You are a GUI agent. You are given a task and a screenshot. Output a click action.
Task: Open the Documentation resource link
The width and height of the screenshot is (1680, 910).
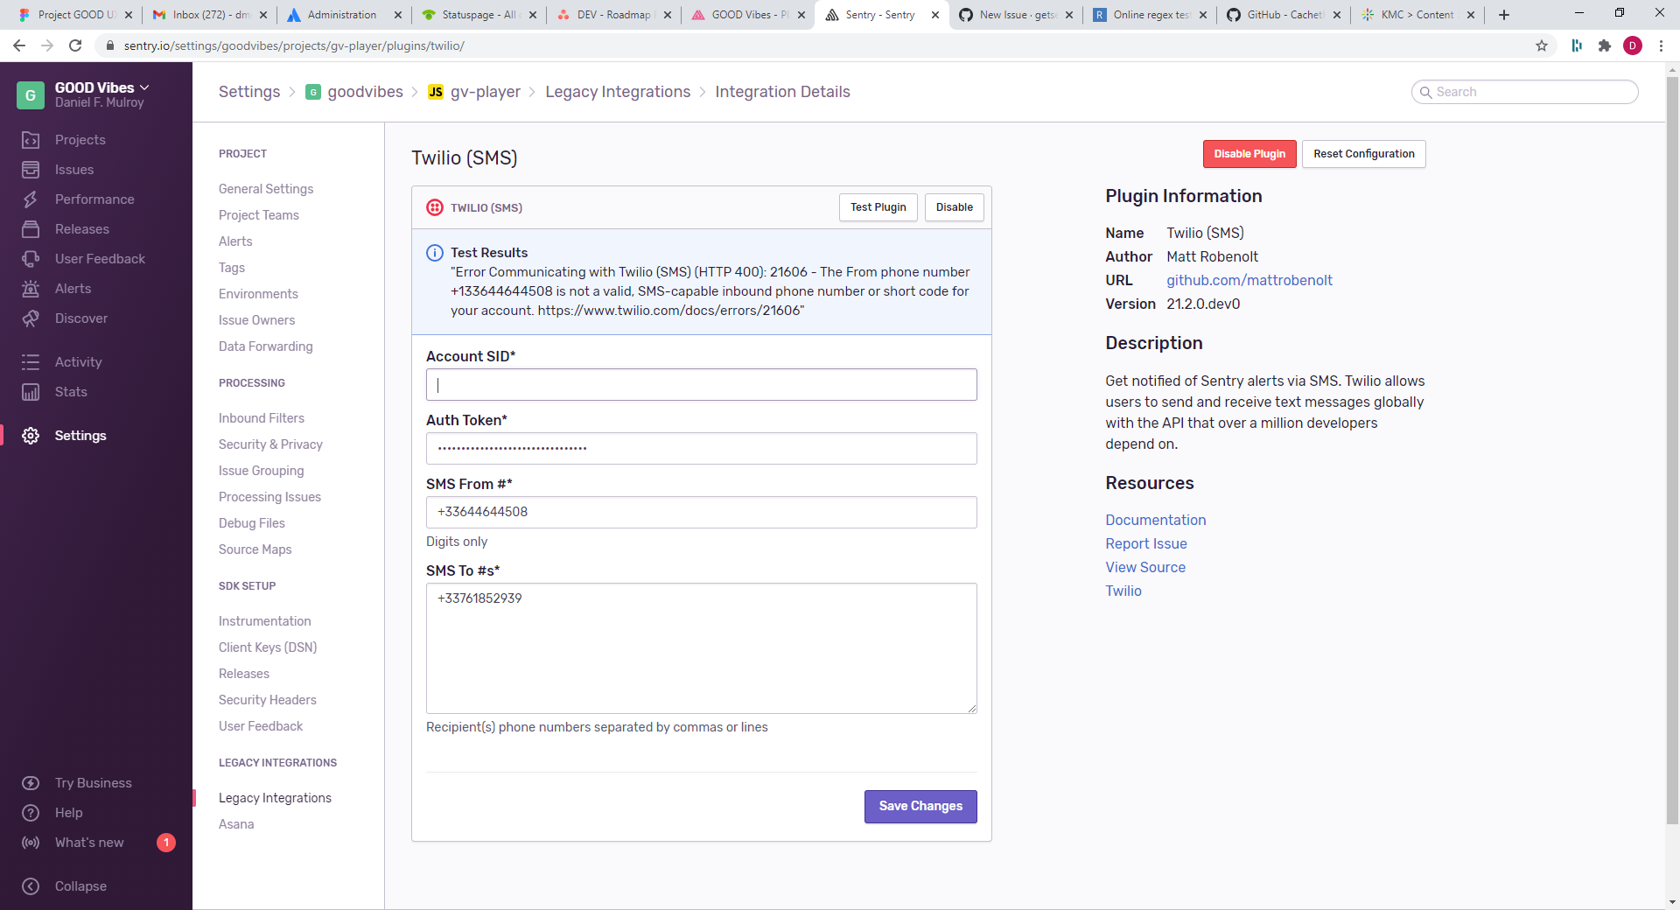pos(1155,520)
